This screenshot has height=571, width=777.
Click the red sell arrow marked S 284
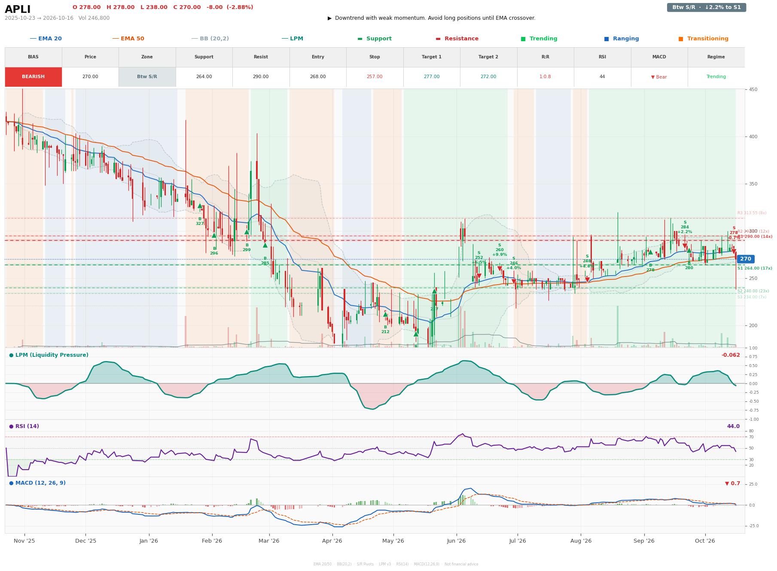(x=685, y=246)
